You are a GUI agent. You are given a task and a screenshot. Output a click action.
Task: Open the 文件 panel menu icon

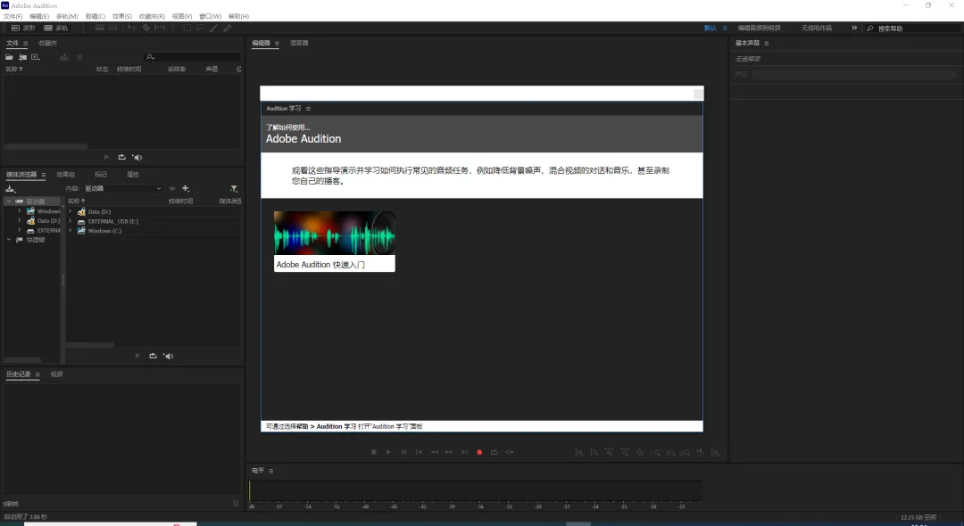tap(25, 44)
